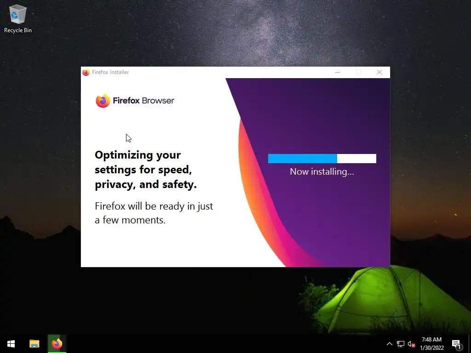Screen dimensions: 471x353
Task: Open the Recycle Bin desktop icon
Action: point(18,18)
